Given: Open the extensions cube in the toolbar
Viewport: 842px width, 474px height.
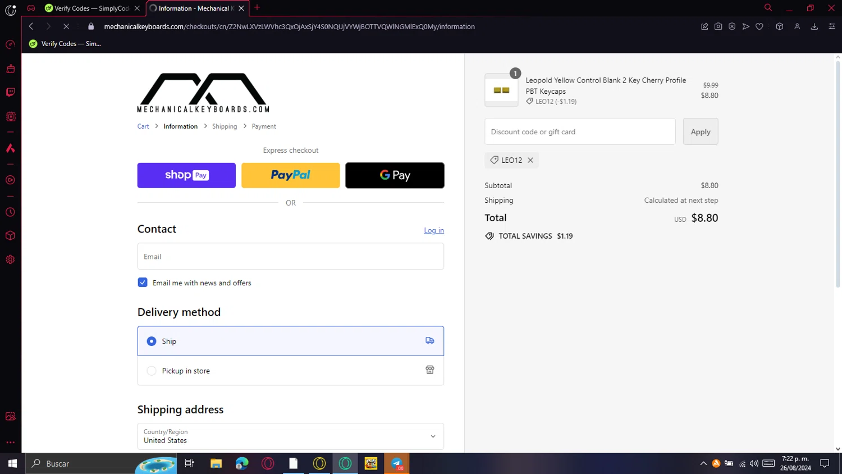Looking at the screenshot, I should (x=780, y=26).
